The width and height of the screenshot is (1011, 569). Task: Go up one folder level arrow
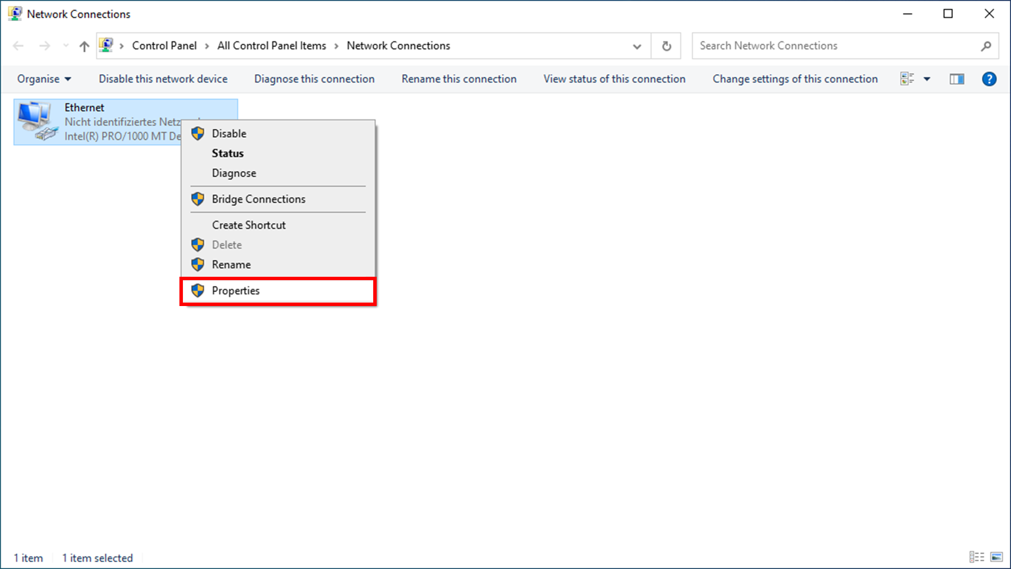pyautogui.click(x=84, y=46)
